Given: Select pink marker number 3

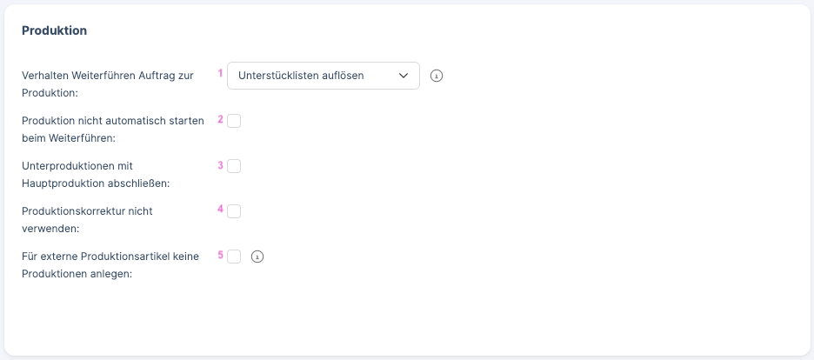Looking at the screenshot, I should (x=220, y=164).
